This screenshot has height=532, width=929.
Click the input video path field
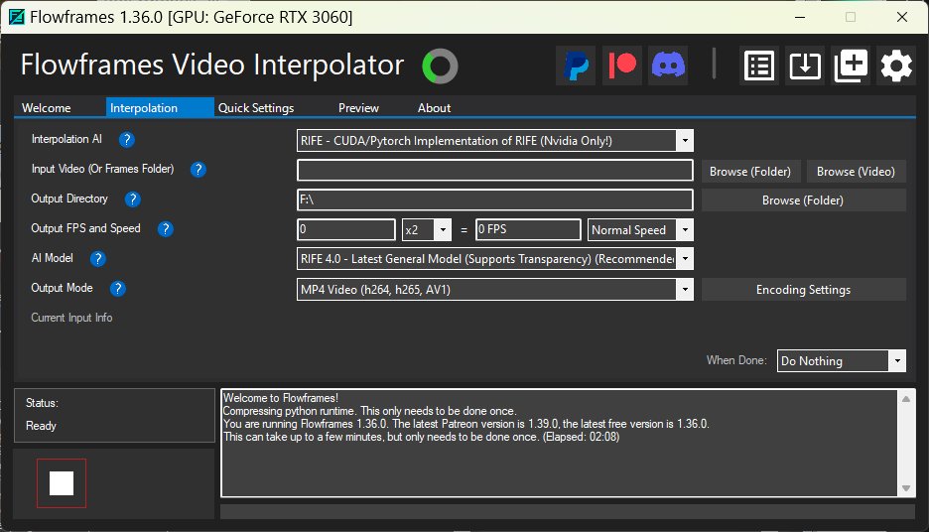494,170
